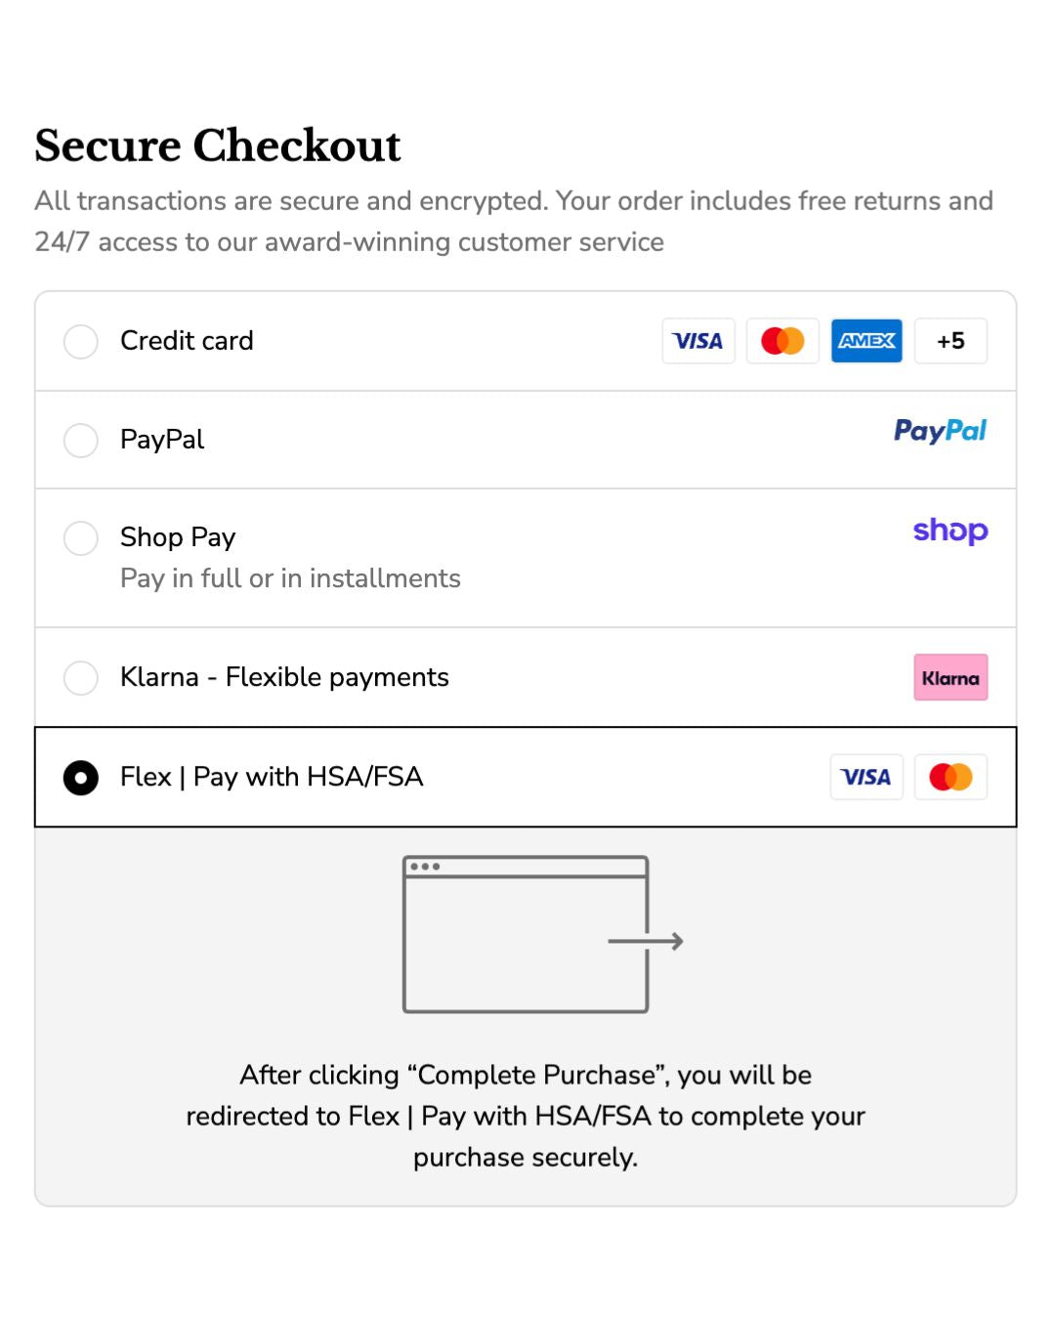Click the purple Shop logo
Screen dimensions: 1055x1319
pos(949,531)
